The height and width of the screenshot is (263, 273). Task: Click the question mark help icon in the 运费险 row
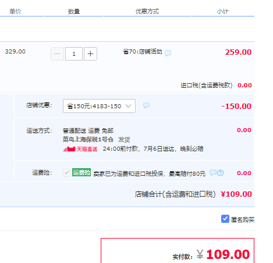click(221, 173)
